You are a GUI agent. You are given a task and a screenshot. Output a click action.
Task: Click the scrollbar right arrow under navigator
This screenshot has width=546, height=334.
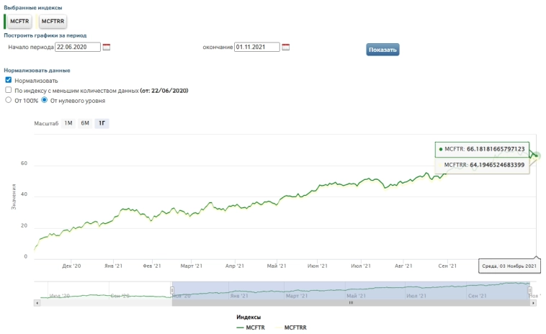click(533, 303)
